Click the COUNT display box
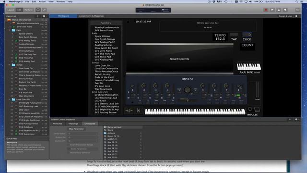Screen dimensions: 307x173 click(x=248, y=47)
